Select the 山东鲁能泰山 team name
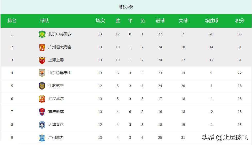 (60, 73)
